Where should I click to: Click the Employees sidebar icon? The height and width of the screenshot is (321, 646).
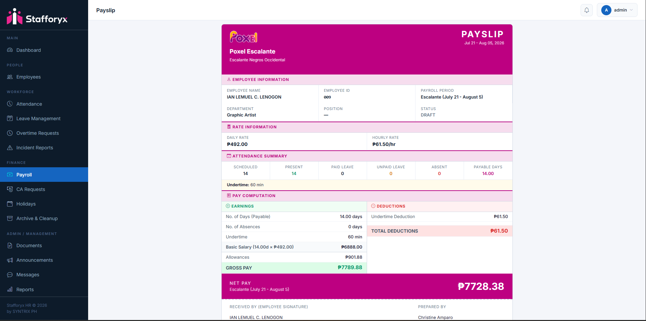coord(10,77)
